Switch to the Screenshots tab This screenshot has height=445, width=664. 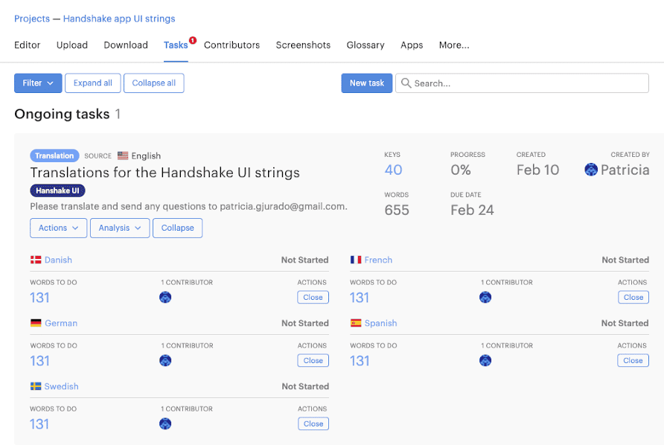tap(303, 45)
